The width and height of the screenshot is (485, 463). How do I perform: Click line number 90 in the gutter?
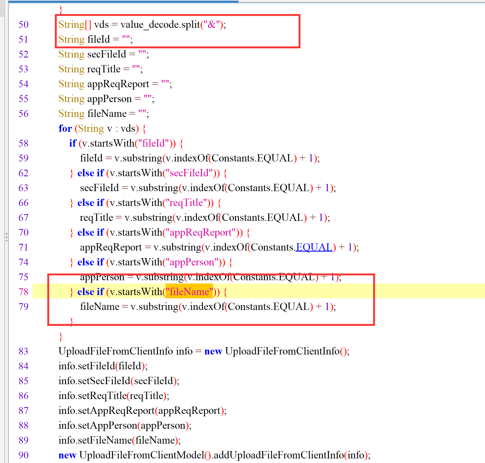click(24, 455)
